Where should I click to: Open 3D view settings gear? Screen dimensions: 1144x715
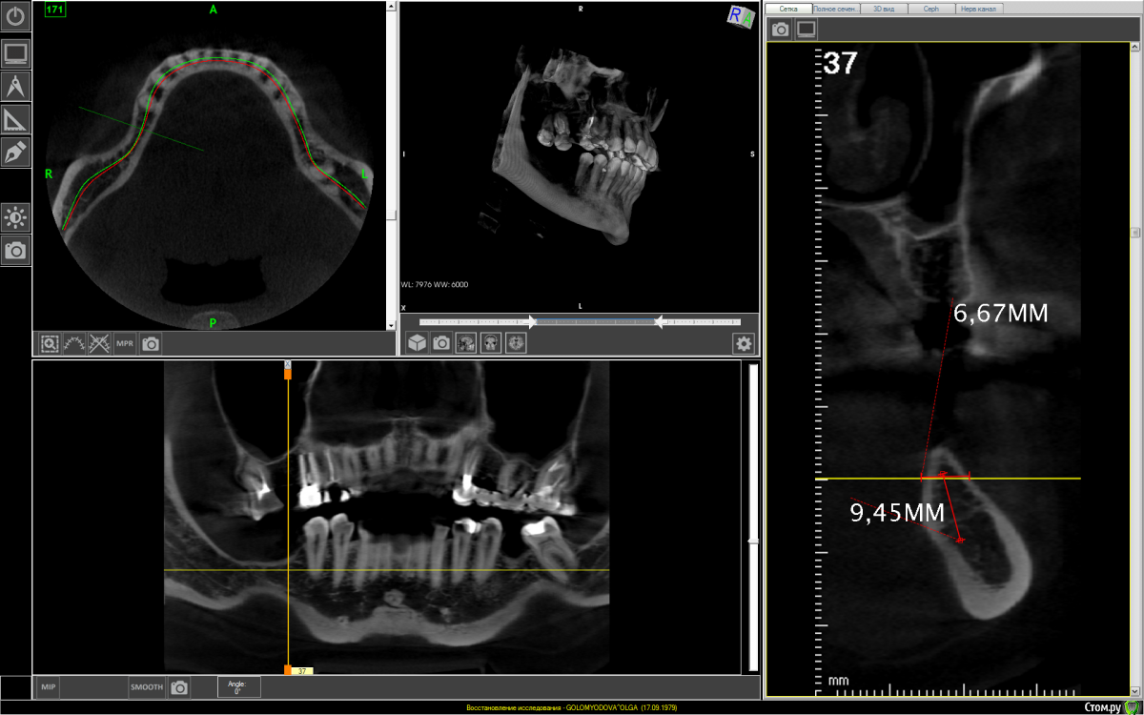click(744, 343)
